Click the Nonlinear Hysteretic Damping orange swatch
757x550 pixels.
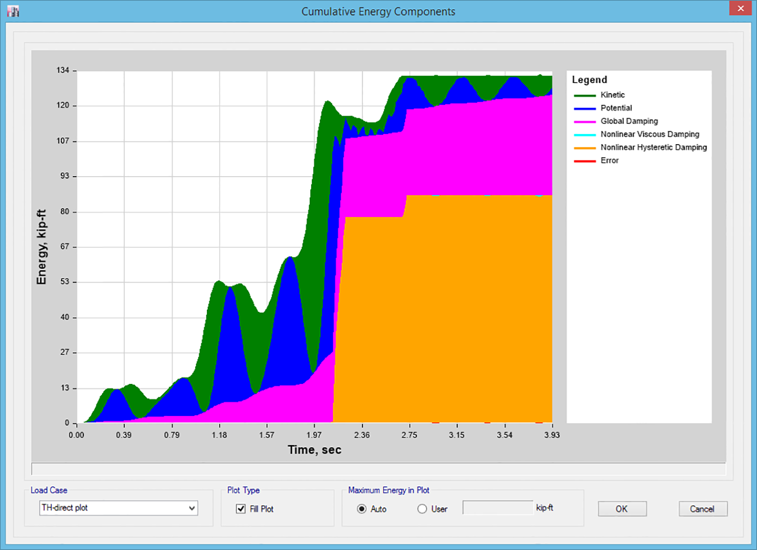[585, 148]
